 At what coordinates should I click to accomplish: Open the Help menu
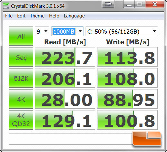point(54,16)
